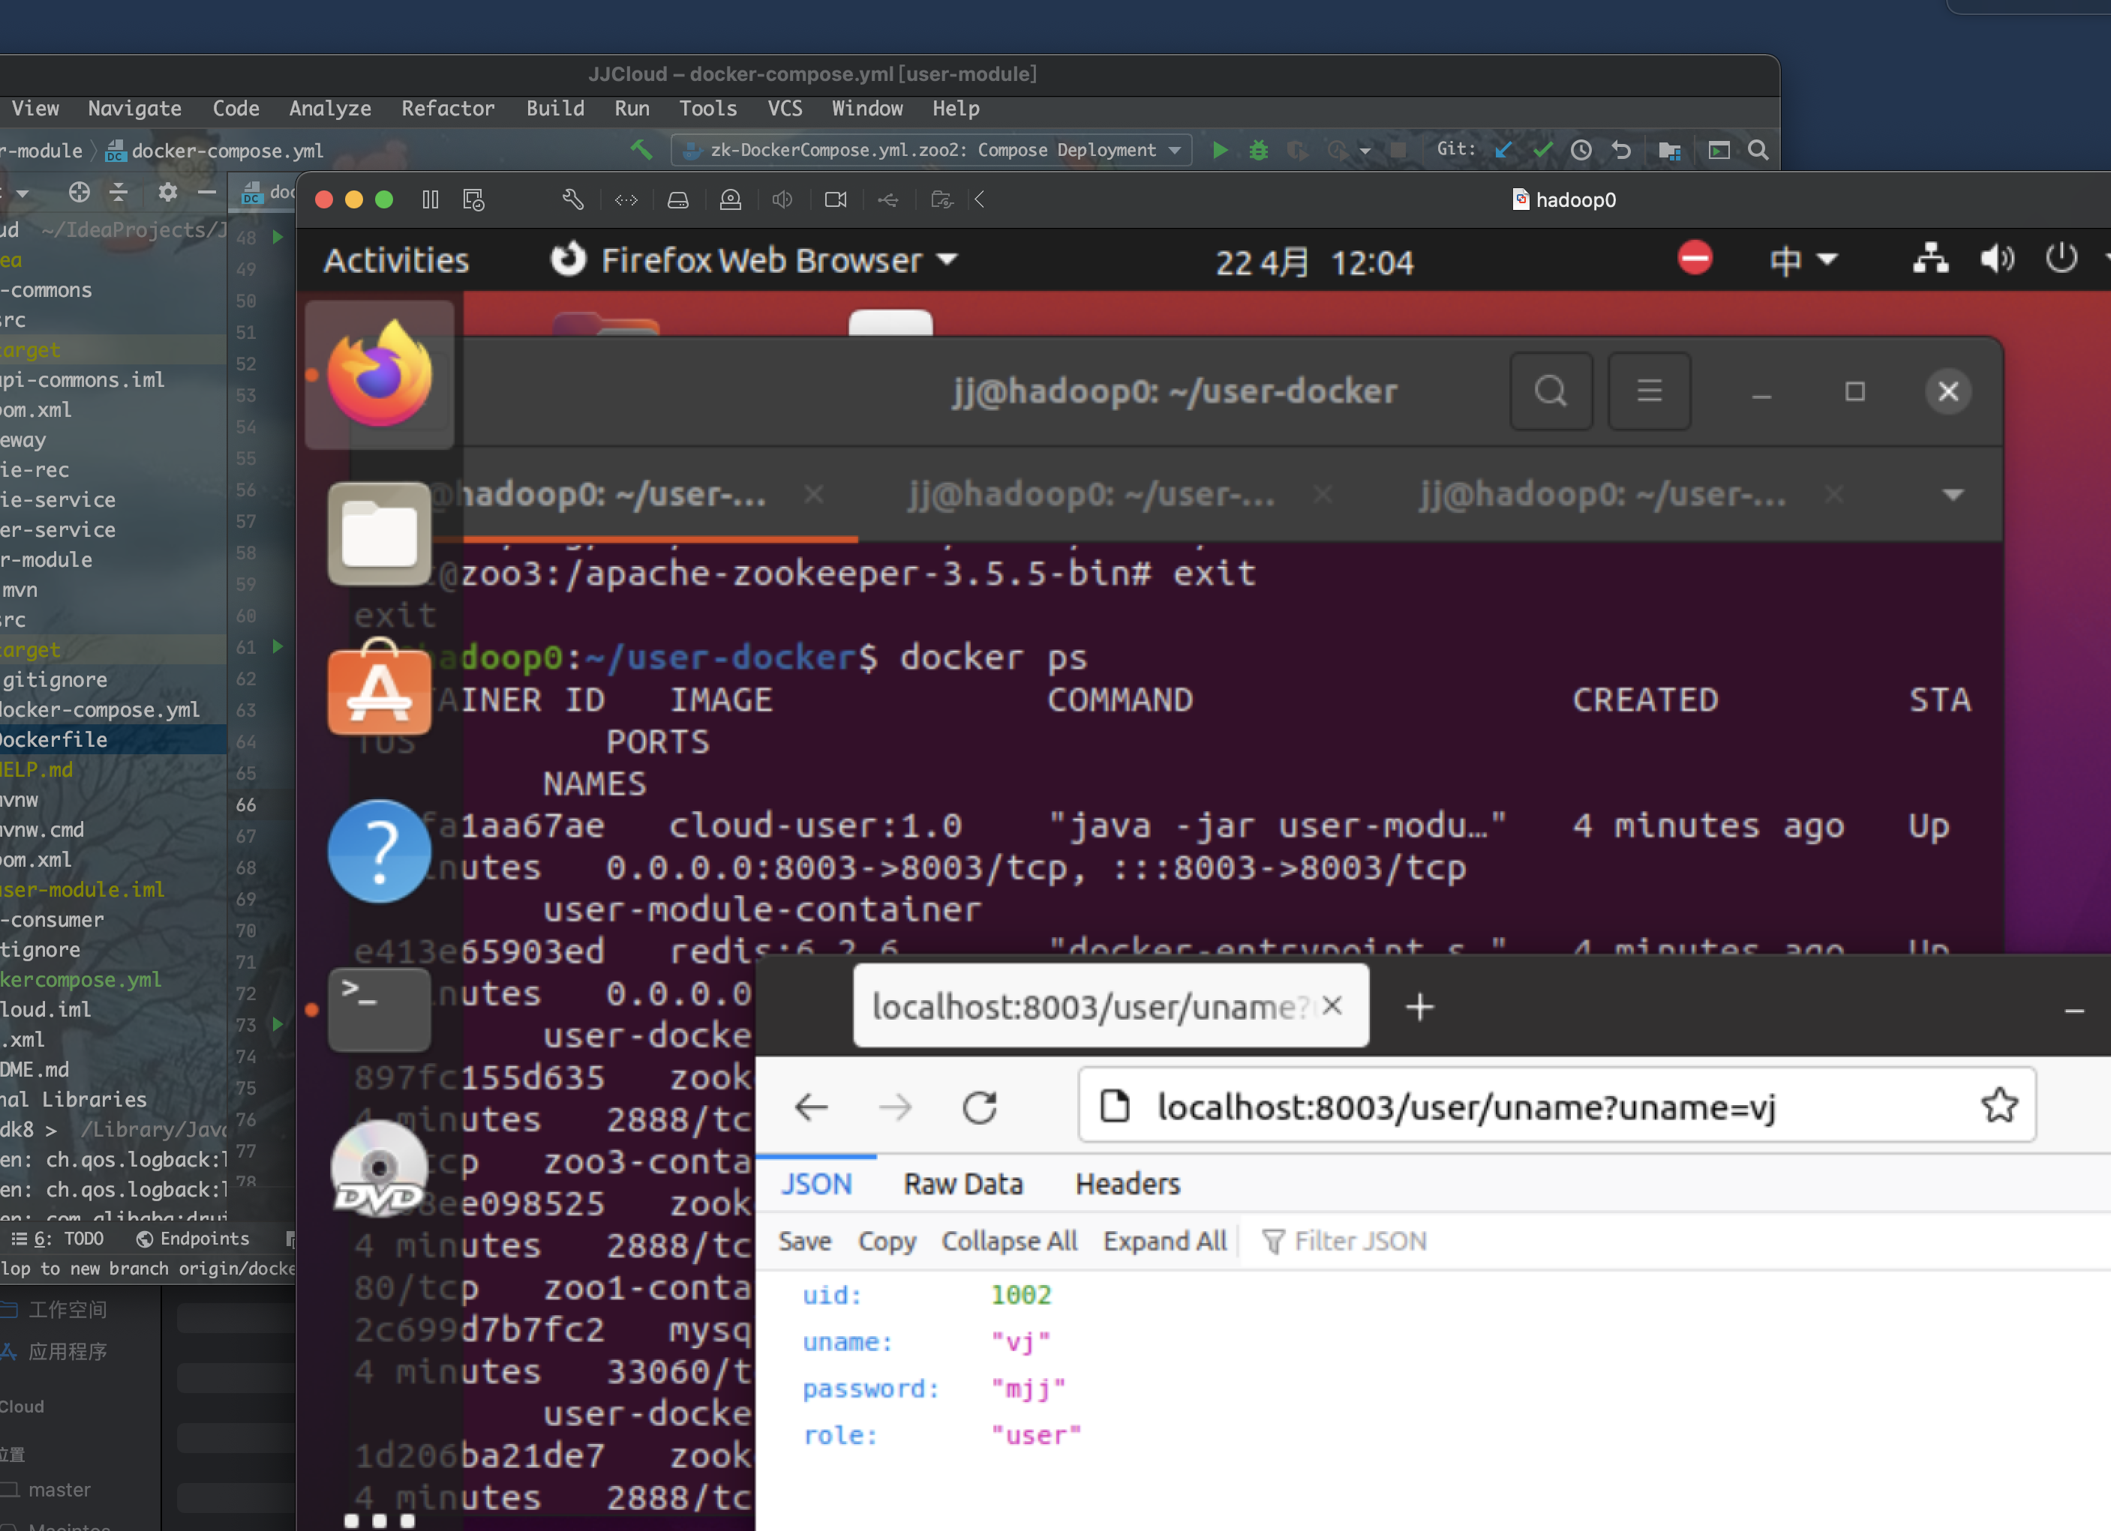The height and width of the screenshot is (1531, 2111).
Task: Open Search Everywhere with the magnifier icon
Action: pos(1759,150)
